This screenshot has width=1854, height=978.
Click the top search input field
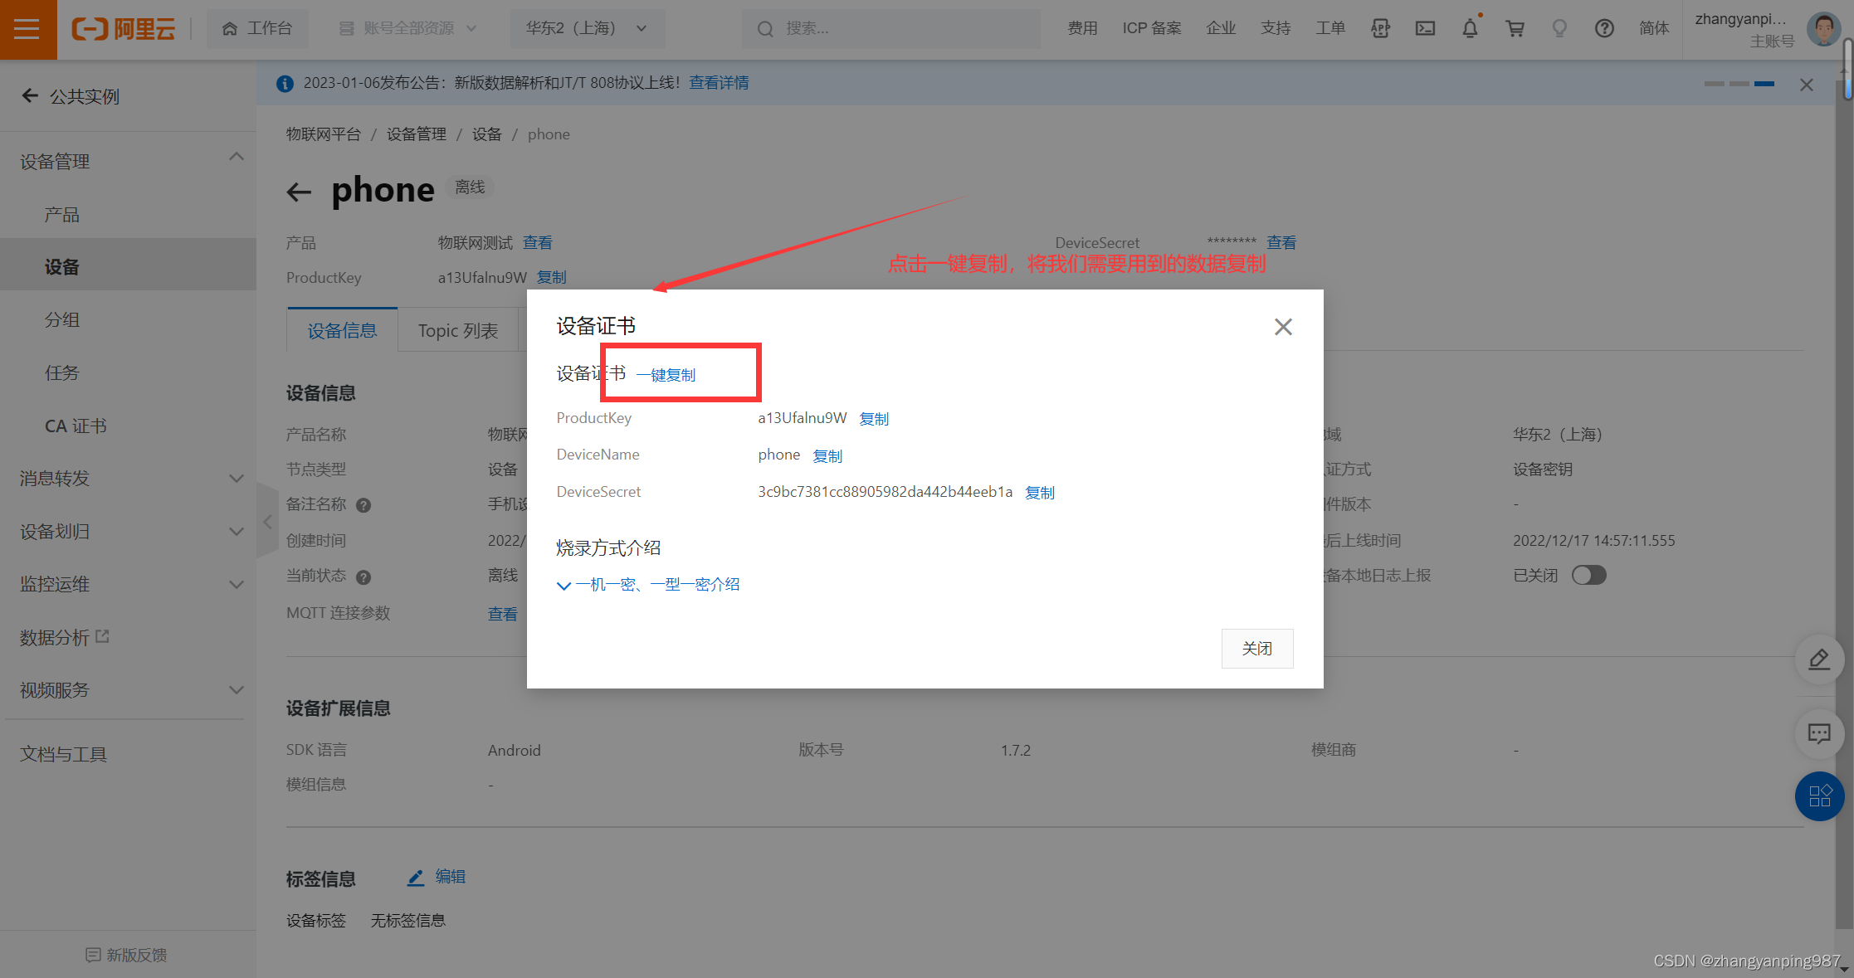[x=892, y=29]
